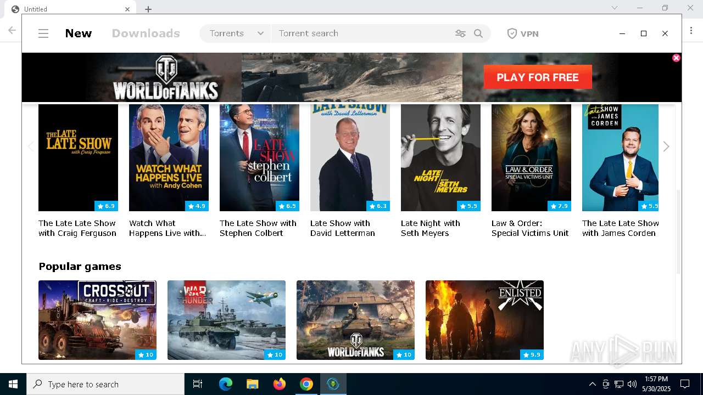This screenshot has width=703, height=395.
Task: Click the 6.3 rating badge
Action: (378, 206)
